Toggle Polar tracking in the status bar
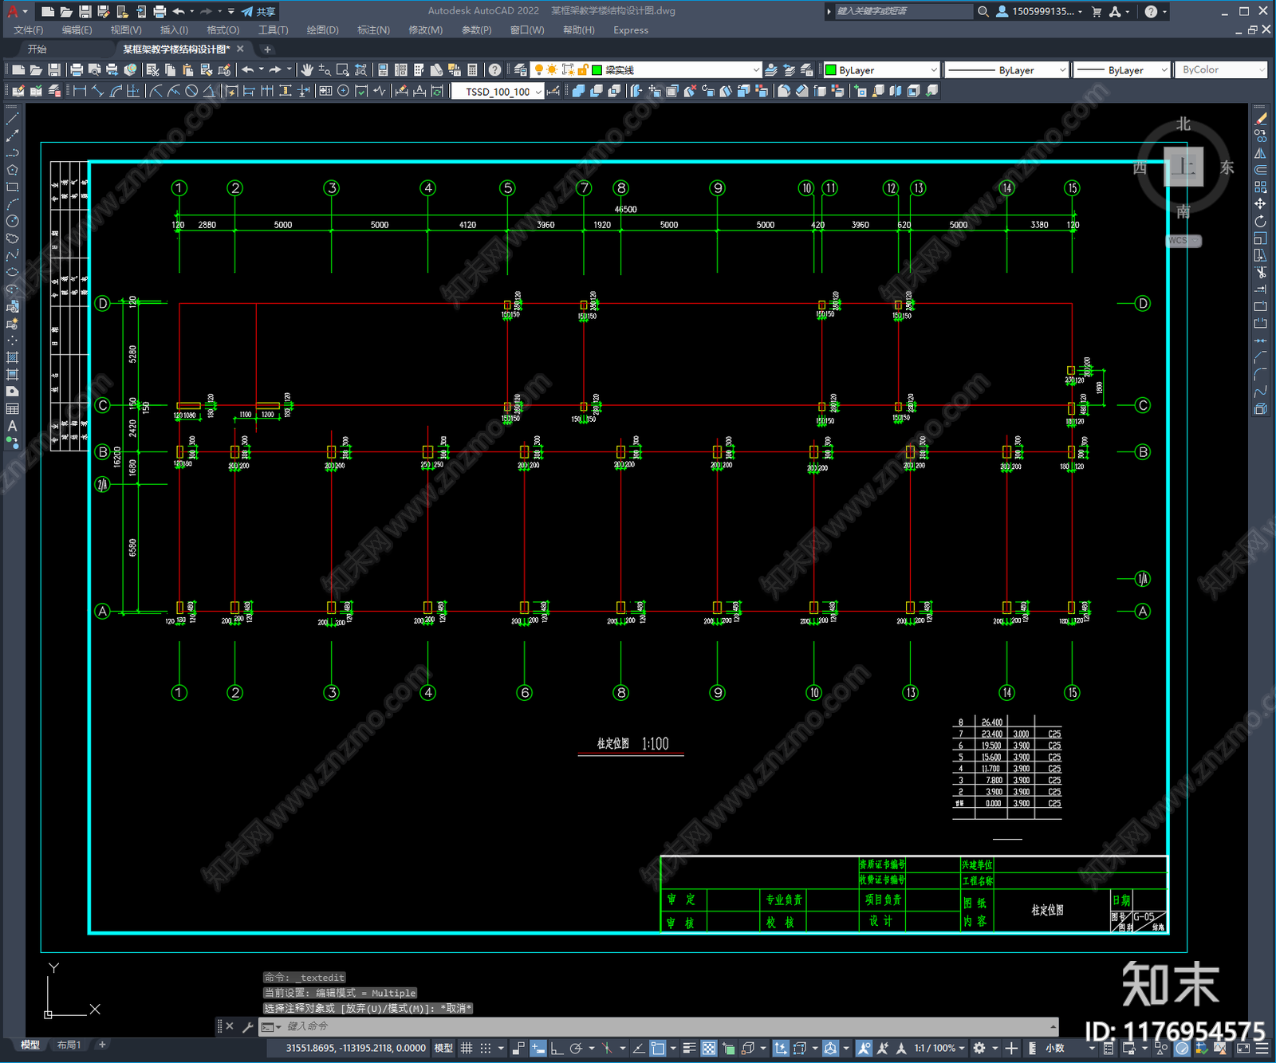 tap(576, 1048)
